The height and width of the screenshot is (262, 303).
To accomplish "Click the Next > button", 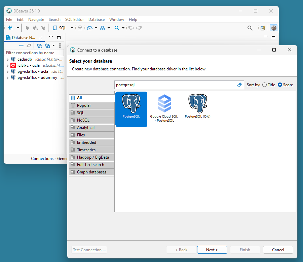I will (212, 250).
